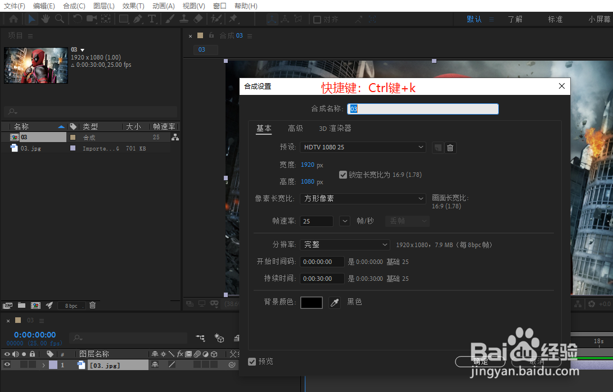The image size is (613, 392).
Task: Open Project panel menu icon
Action: coord(30,36)
